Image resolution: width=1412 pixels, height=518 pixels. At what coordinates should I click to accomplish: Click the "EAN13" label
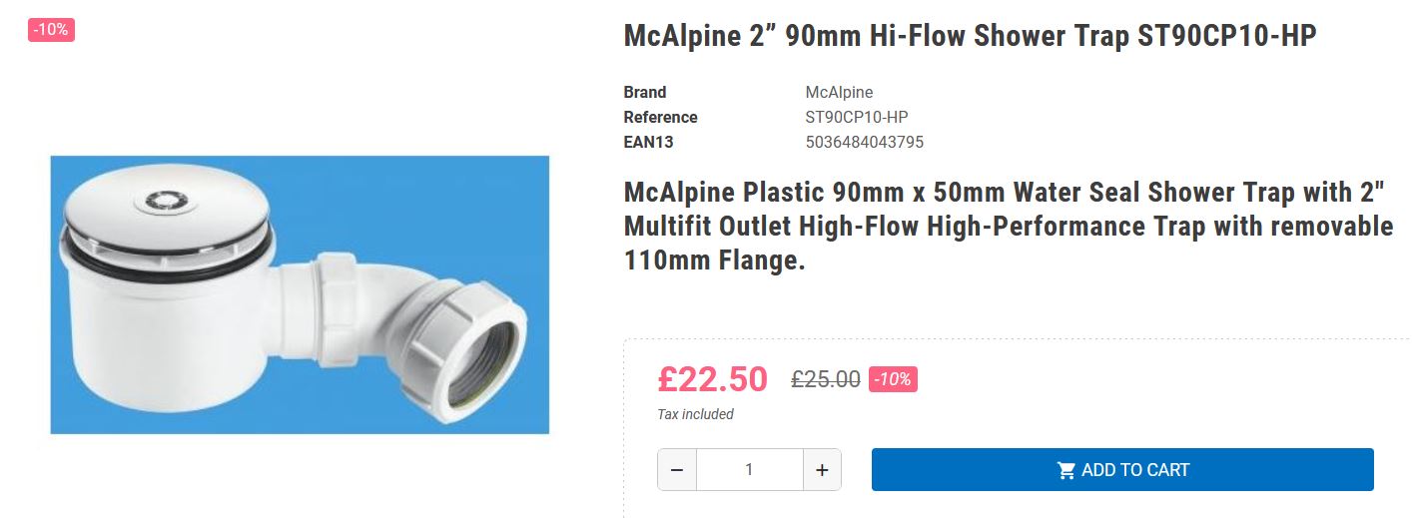[648, 142]
